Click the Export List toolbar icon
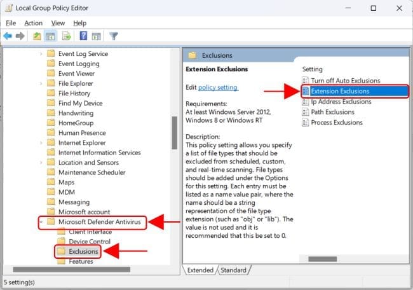The height and width of the screenshot is (290, 413). pos(67,36)
